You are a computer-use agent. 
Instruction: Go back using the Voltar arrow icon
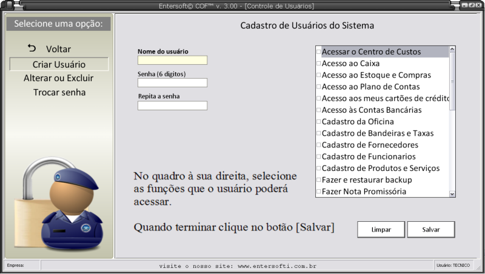point(32,48)
